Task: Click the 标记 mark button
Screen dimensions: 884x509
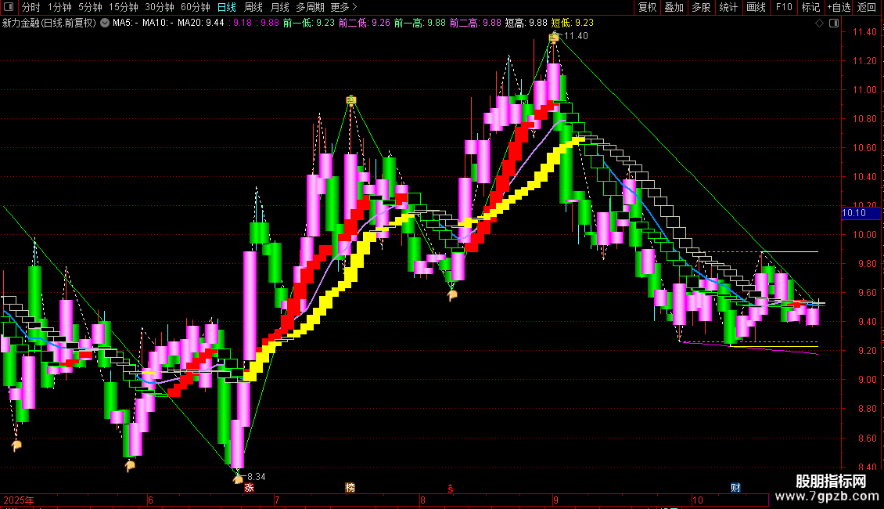Action: tap(810, 7)
